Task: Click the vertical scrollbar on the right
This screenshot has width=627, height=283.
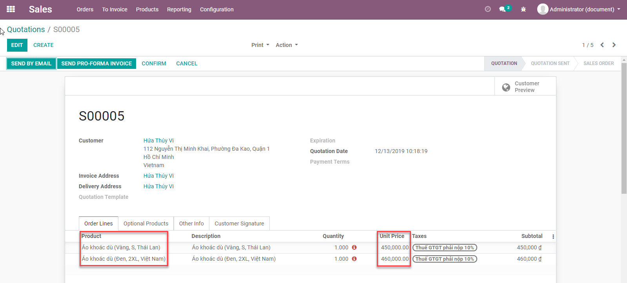Action: 624,129
